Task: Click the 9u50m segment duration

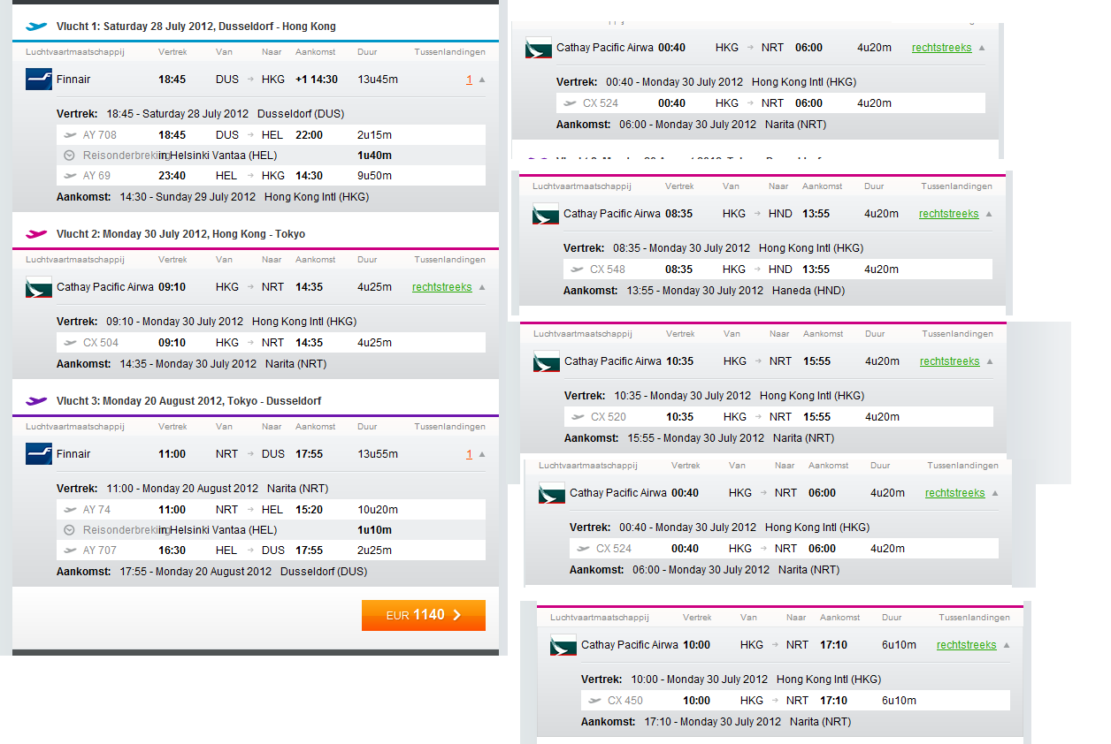Action: pyautogui.click(x=374, y=176)
